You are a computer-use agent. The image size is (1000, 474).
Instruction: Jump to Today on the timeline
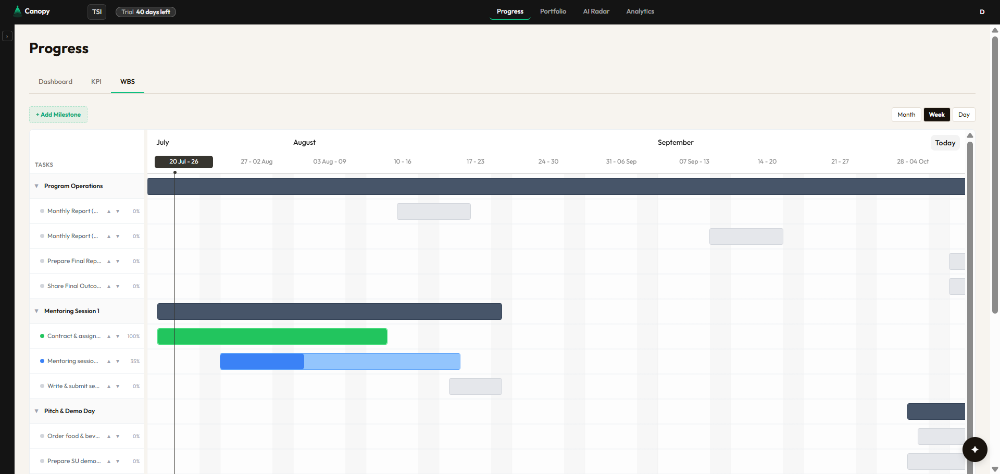tap(945, 143)
